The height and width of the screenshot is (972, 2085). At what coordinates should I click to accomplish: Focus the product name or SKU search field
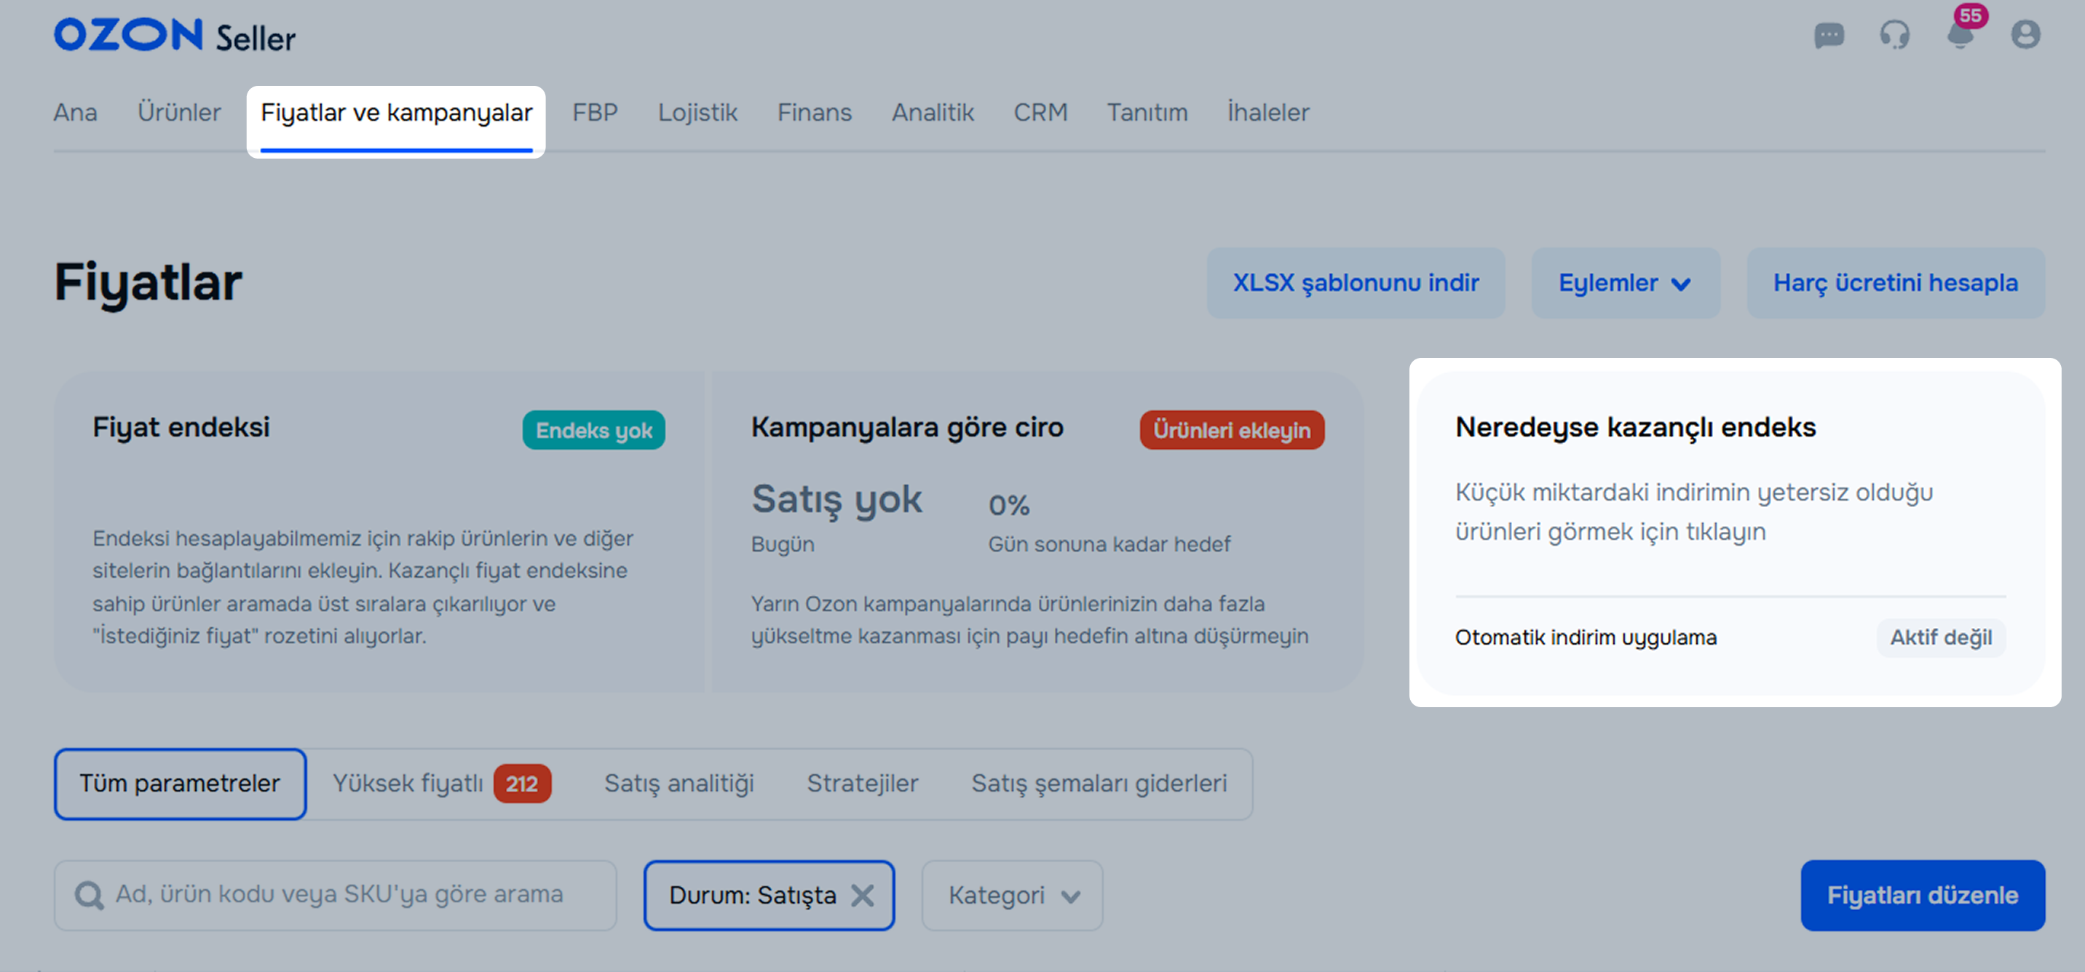pyautogui.click(x=335, y=895)
